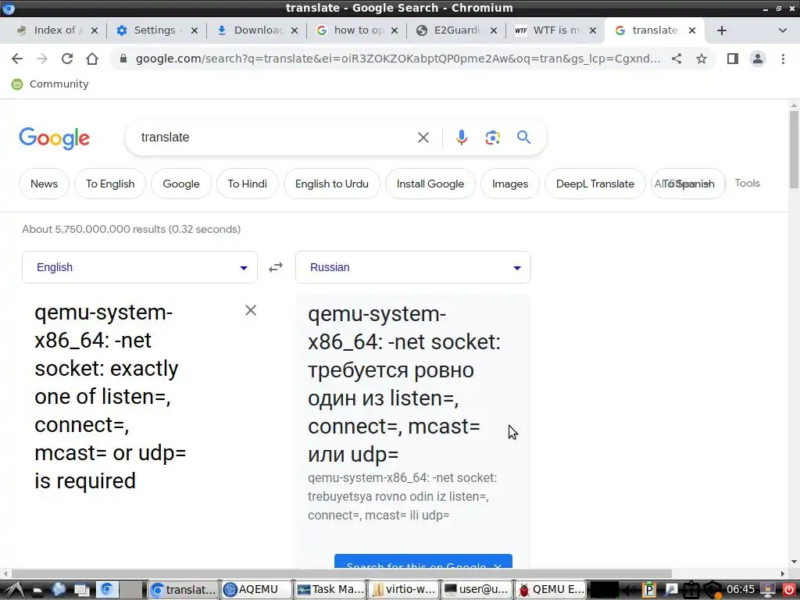Click the 06:45 clock in the tray
Image resolution: width=800 pixels, height=600 pixels.
click(741, 590)
